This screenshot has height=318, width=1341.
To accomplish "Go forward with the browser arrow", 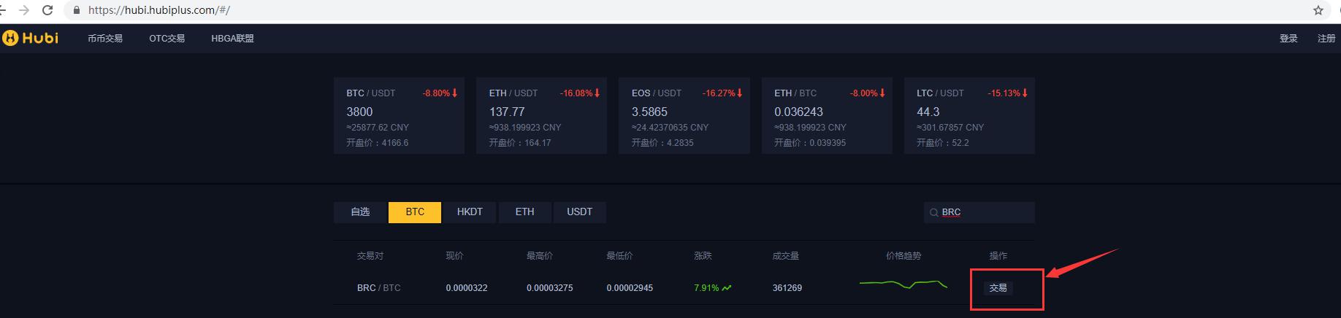I will [x=24, y=10].
